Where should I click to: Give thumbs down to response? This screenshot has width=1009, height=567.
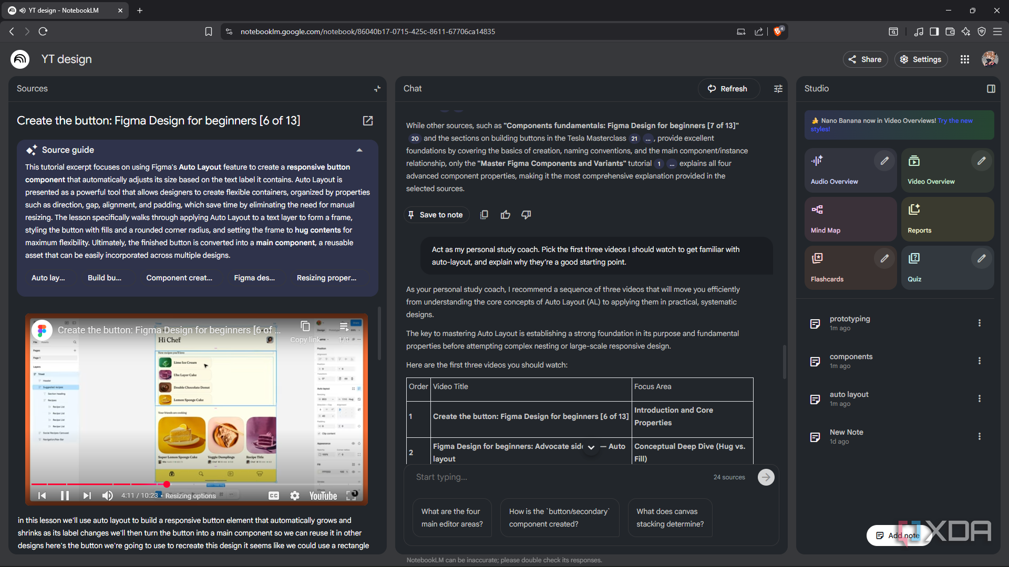click(x=526, y=215)
